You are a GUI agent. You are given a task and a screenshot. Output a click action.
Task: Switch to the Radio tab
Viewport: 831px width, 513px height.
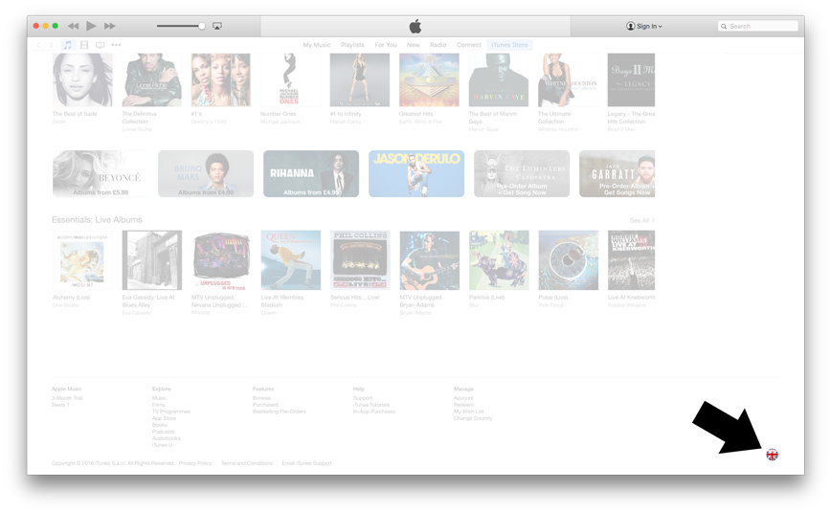coord(438,45)
